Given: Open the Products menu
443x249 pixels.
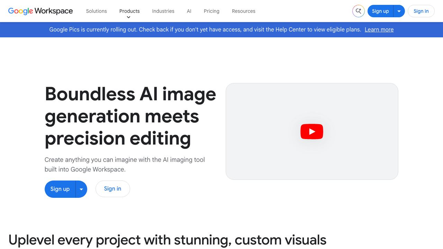Looking at the screenshot, I should pos(129,11).
